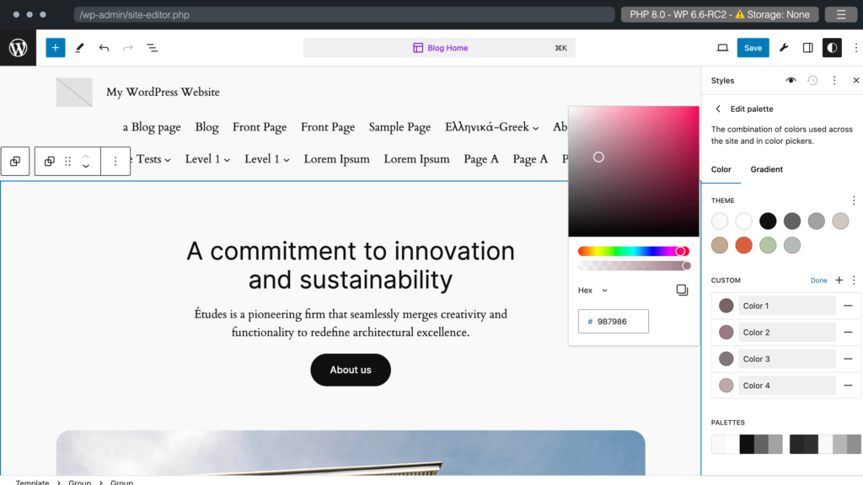This screenshot has height=485, width=863.
Task: Edit the Color 3 name field
Action: 786,359
